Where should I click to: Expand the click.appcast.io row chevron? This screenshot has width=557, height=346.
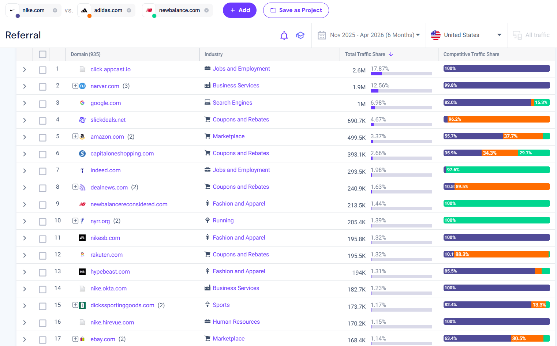[25, 69]
